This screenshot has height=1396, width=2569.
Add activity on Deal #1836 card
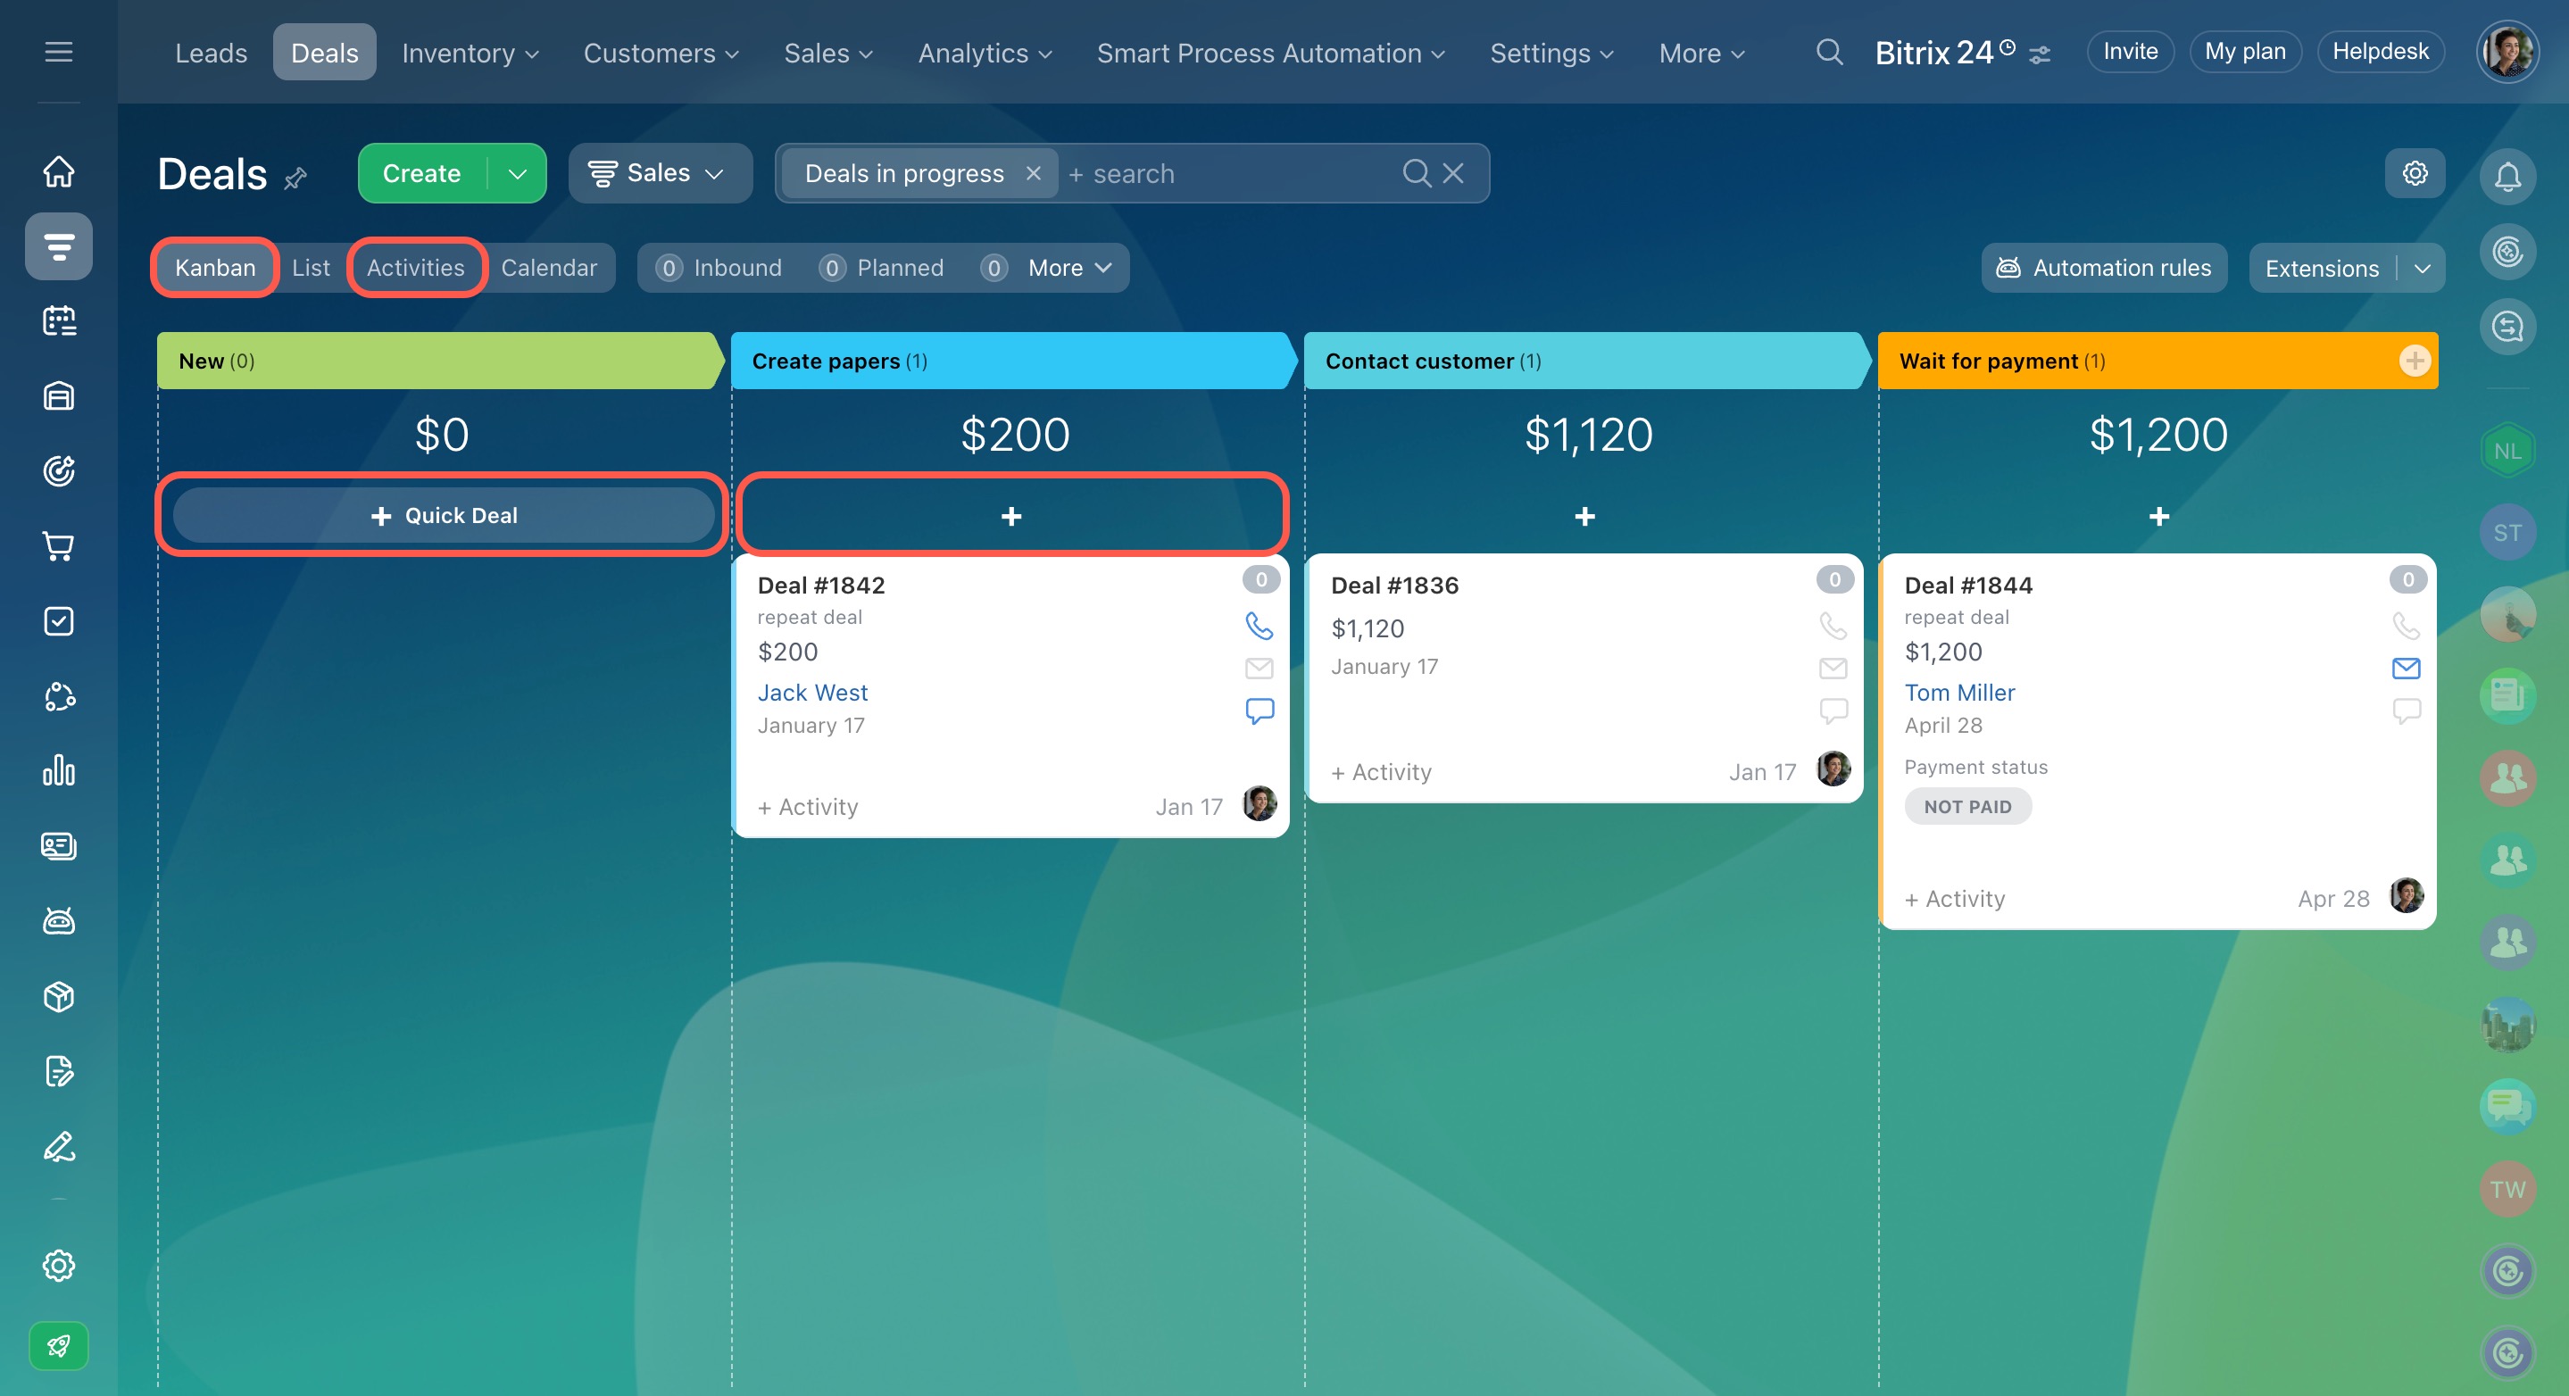(x=1381, y=772)
